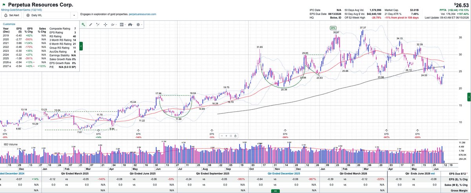Viewport: 471px width, 193px height.
Task: Click the EPS -380% earnings marker
Action: (285, 133)
